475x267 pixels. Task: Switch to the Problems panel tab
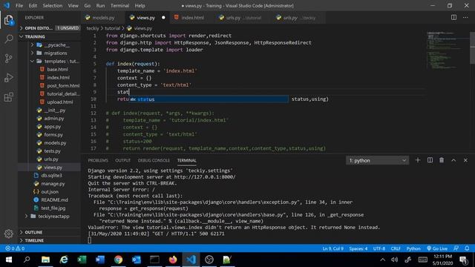(98, 160)
